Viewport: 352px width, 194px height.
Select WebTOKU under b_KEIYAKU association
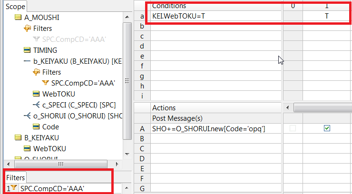click(x=59, y=94)
